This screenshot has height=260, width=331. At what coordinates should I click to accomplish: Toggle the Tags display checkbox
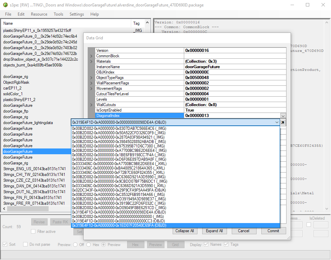[x=226, y=244]
